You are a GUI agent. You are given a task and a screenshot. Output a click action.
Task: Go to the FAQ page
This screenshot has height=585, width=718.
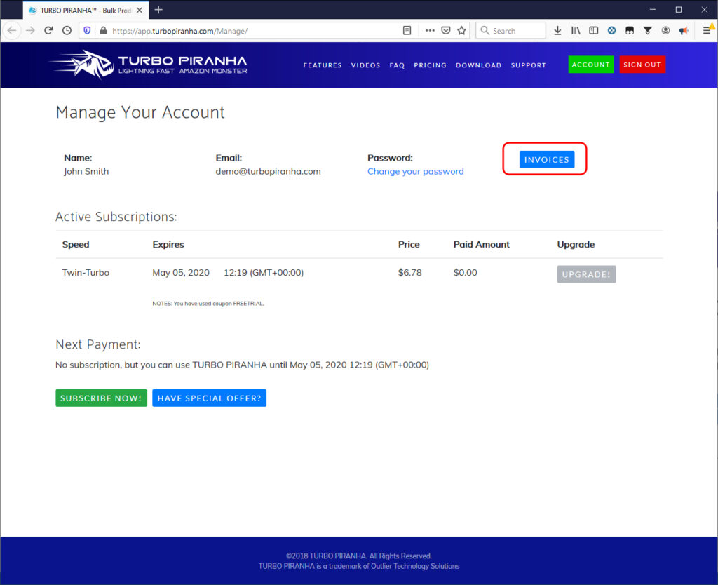click(x=397, y=65)
